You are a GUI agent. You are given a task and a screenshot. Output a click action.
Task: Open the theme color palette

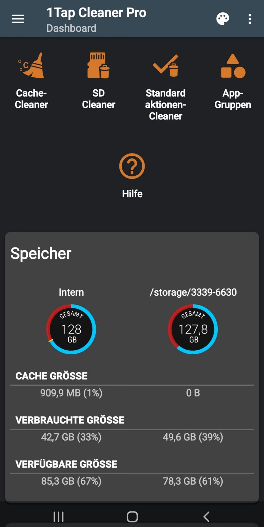click(x=223, y=19)
